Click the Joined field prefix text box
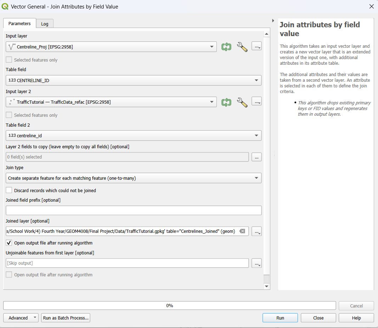 pos(134,211)
